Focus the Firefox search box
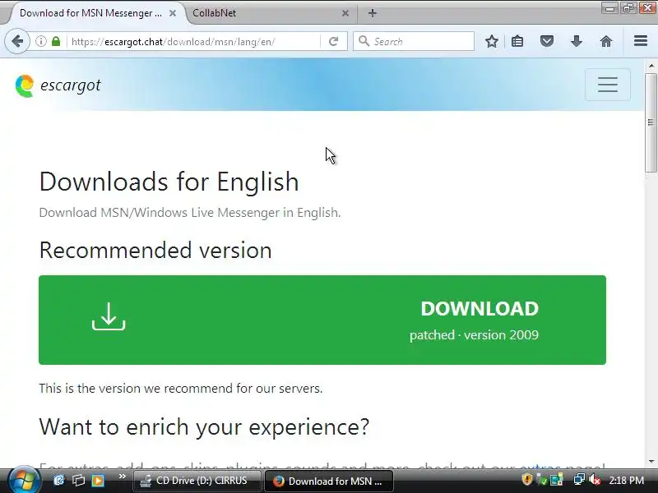 point(414,42)
